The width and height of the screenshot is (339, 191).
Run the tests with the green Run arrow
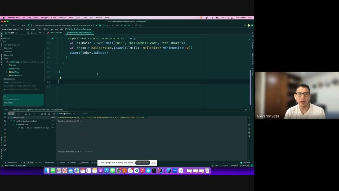tap(96, 25)
